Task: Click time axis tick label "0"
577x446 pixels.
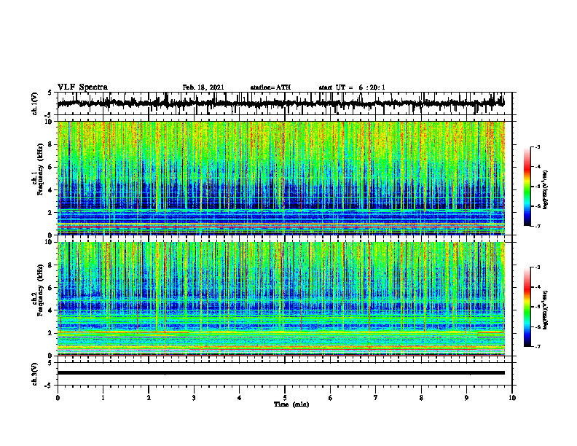Action: coord(58,398)
